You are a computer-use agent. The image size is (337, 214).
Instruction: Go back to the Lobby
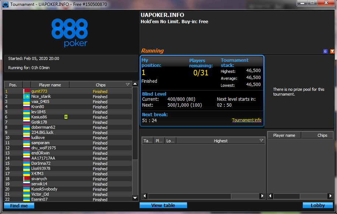317,206
